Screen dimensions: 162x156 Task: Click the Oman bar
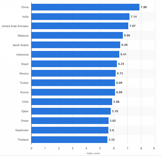click(70, 121)
